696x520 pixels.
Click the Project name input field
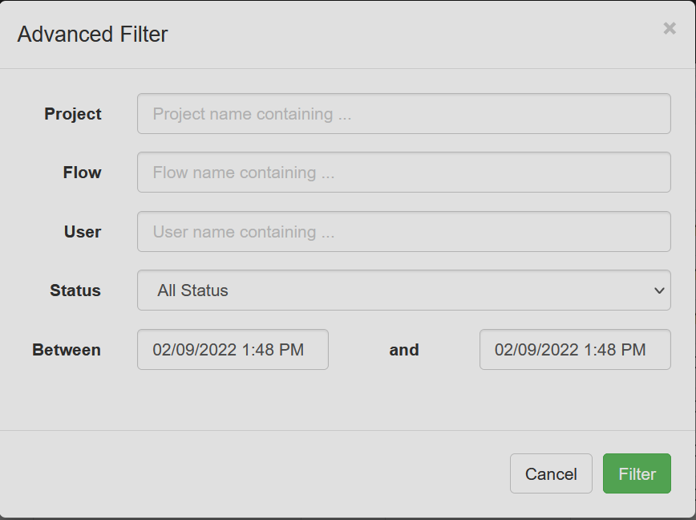pos(403,114)
